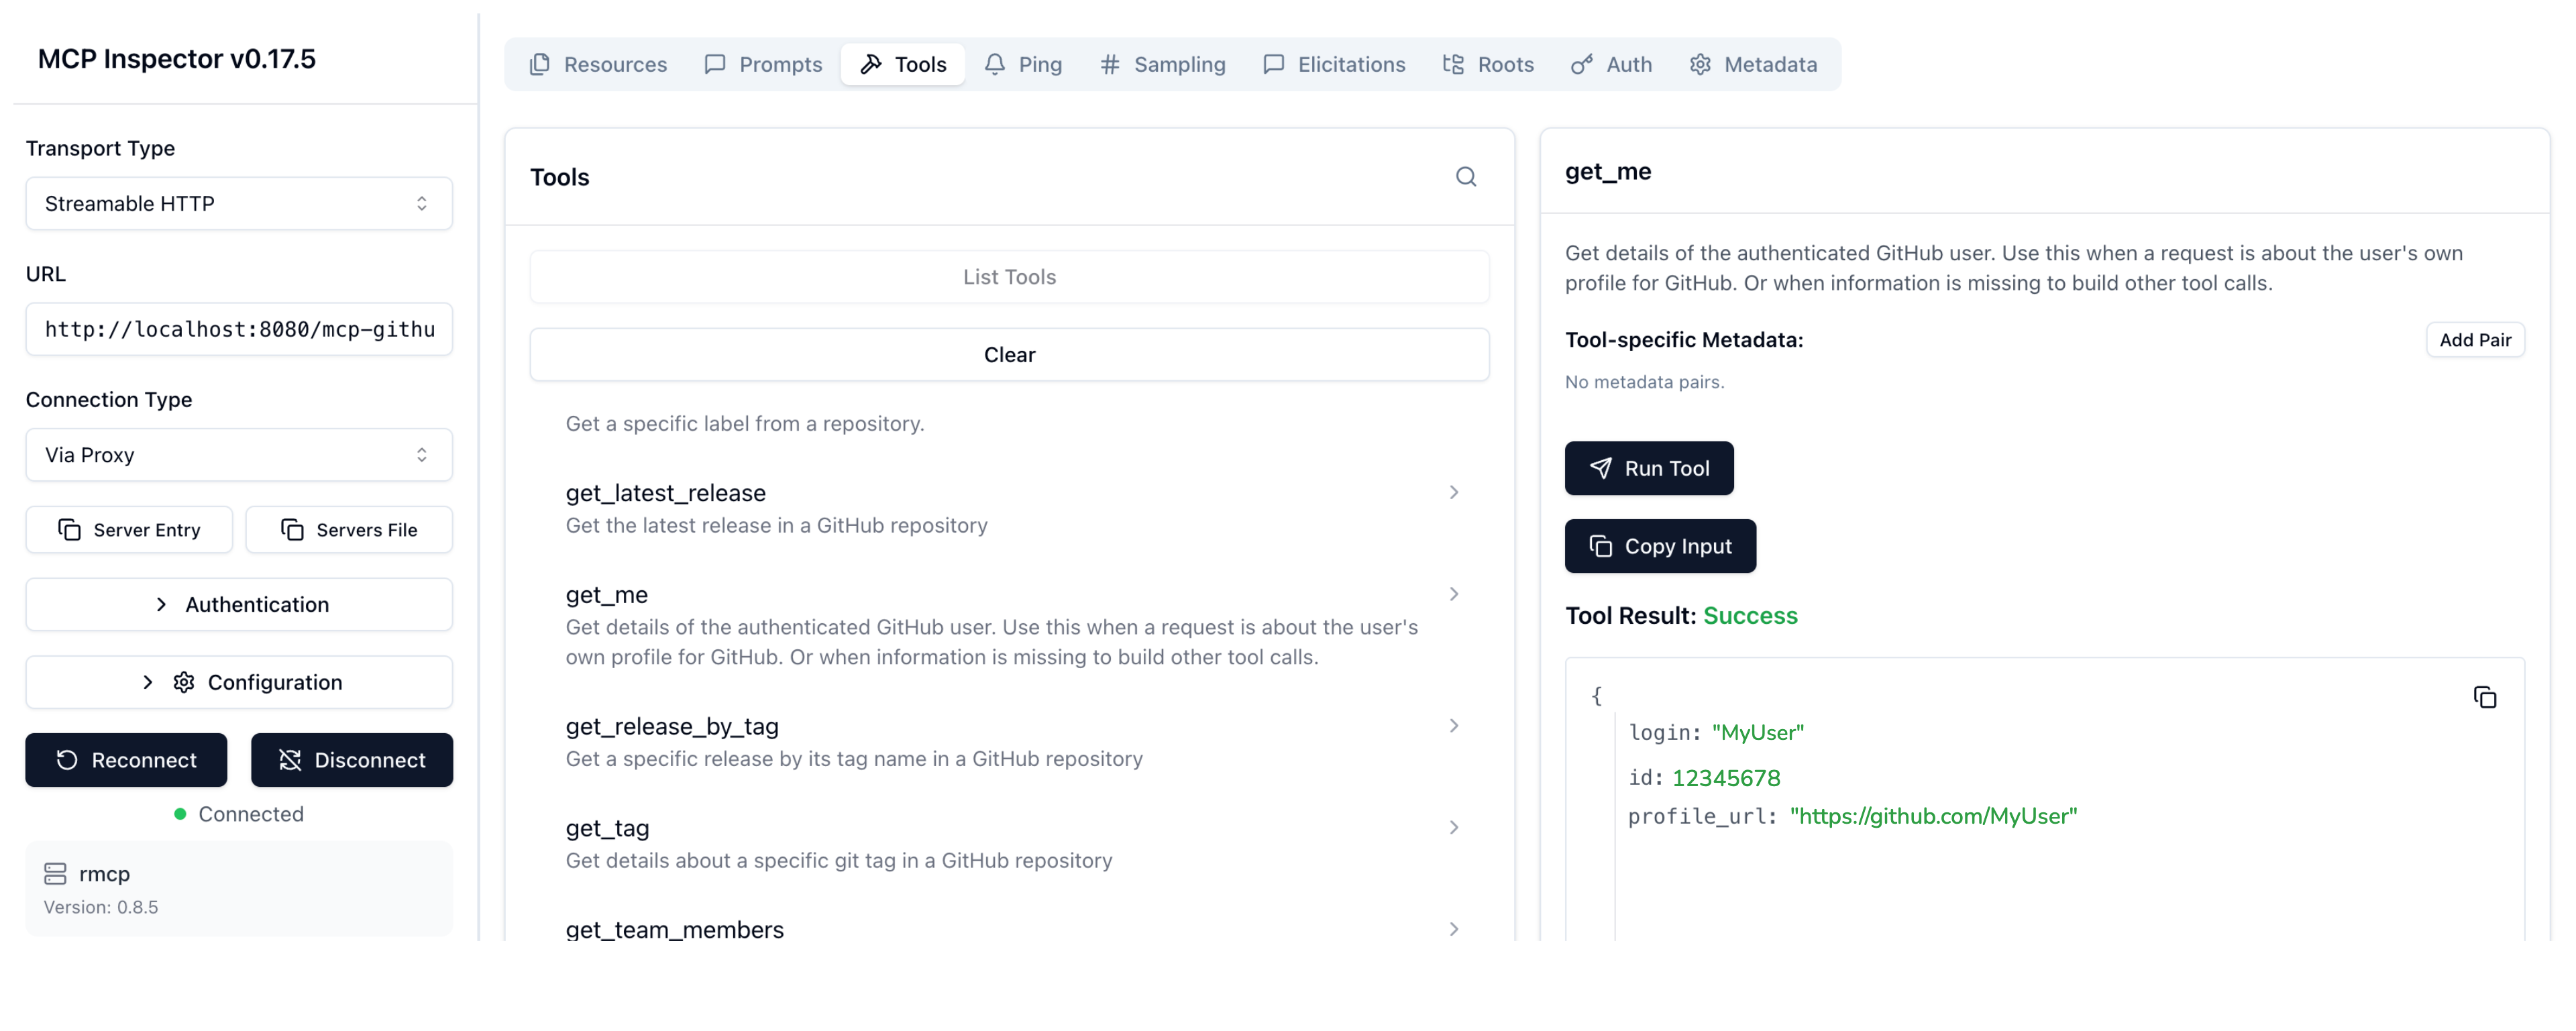Go to the Ping tab
The width and height of the screenshot is (2576, 1031).
click(1023, 64)
